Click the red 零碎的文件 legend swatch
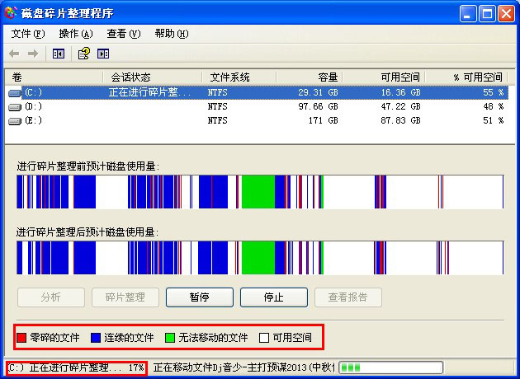 point(21,337)
